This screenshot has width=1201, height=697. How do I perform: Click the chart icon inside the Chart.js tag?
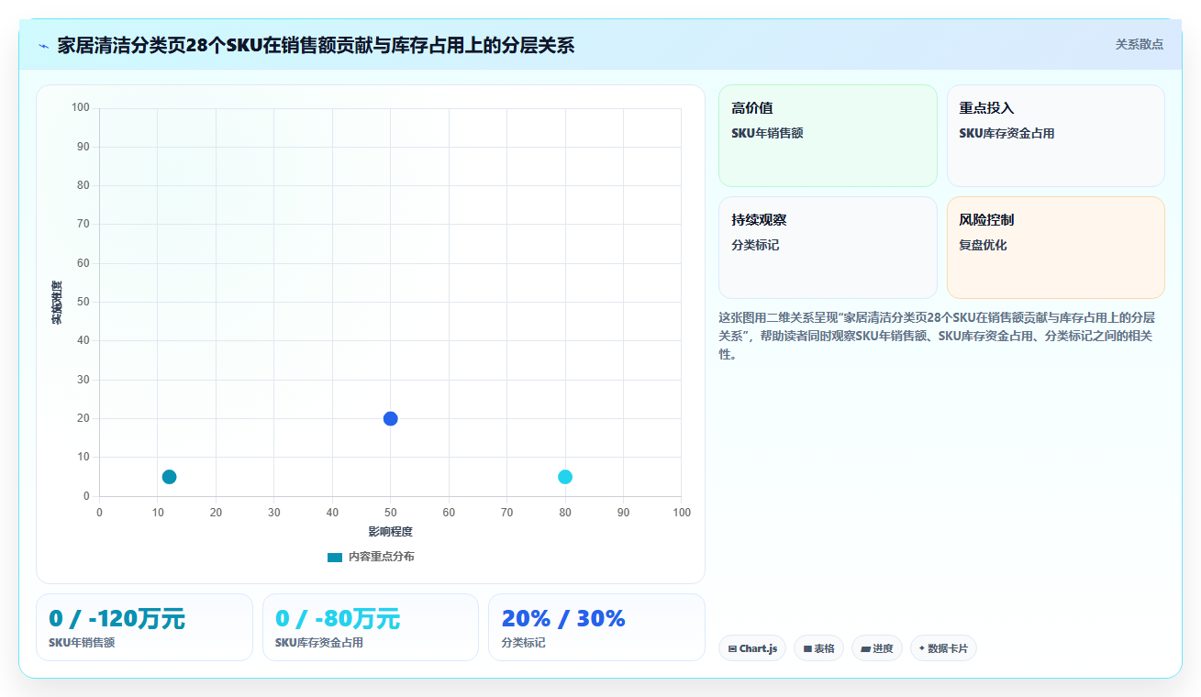pos(732,648)
